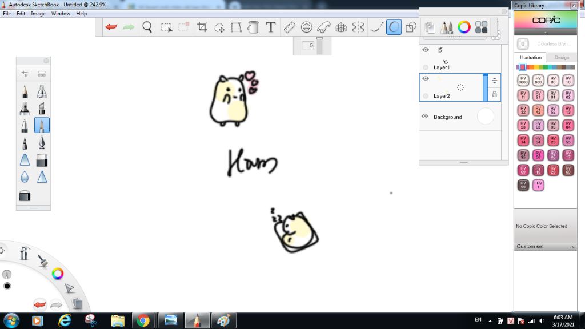585x329 pixels.
Task: Open the Window menu
Action: [61, 14]
